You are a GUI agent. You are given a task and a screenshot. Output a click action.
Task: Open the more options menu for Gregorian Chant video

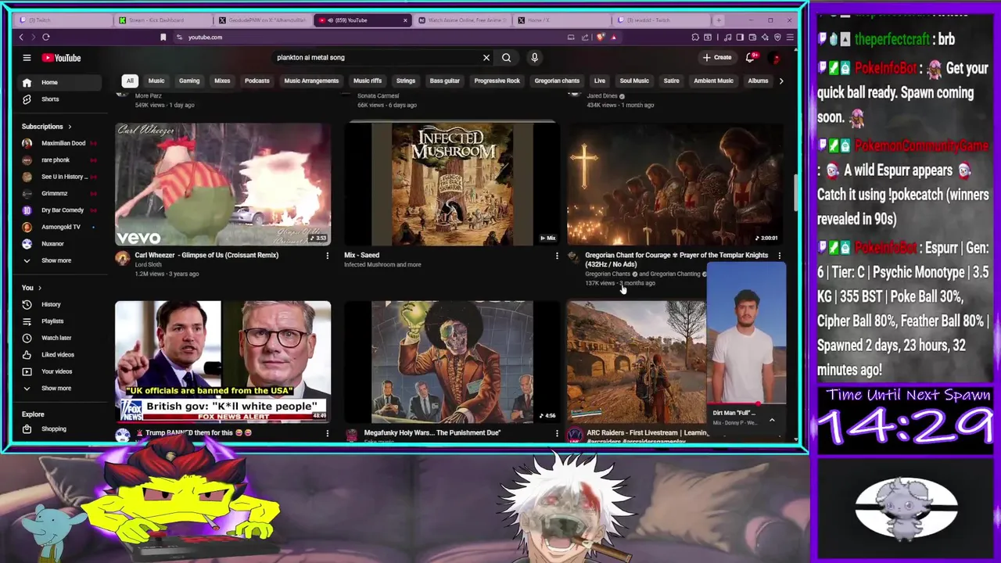[x=779, y=256]
